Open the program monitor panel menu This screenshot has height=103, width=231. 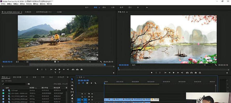[x=127, y=12]
